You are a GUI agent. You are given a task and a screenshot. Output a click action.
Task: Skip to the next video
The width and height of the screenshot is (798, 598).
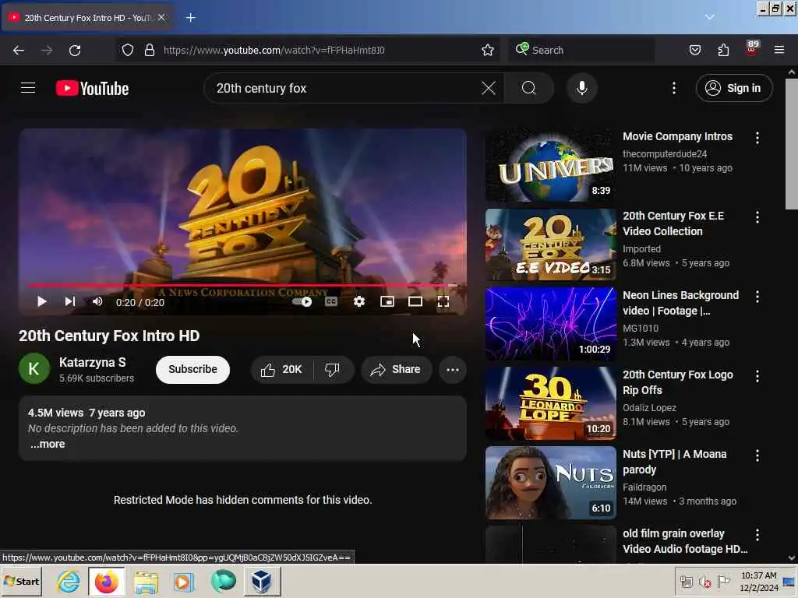tap(69, 302)
